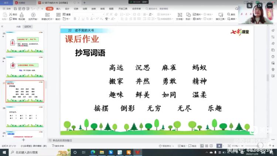Viewport: 277px width, 156px height.
Task: Collapse the slide thumbnail panel
Action: tap(2, 26)
